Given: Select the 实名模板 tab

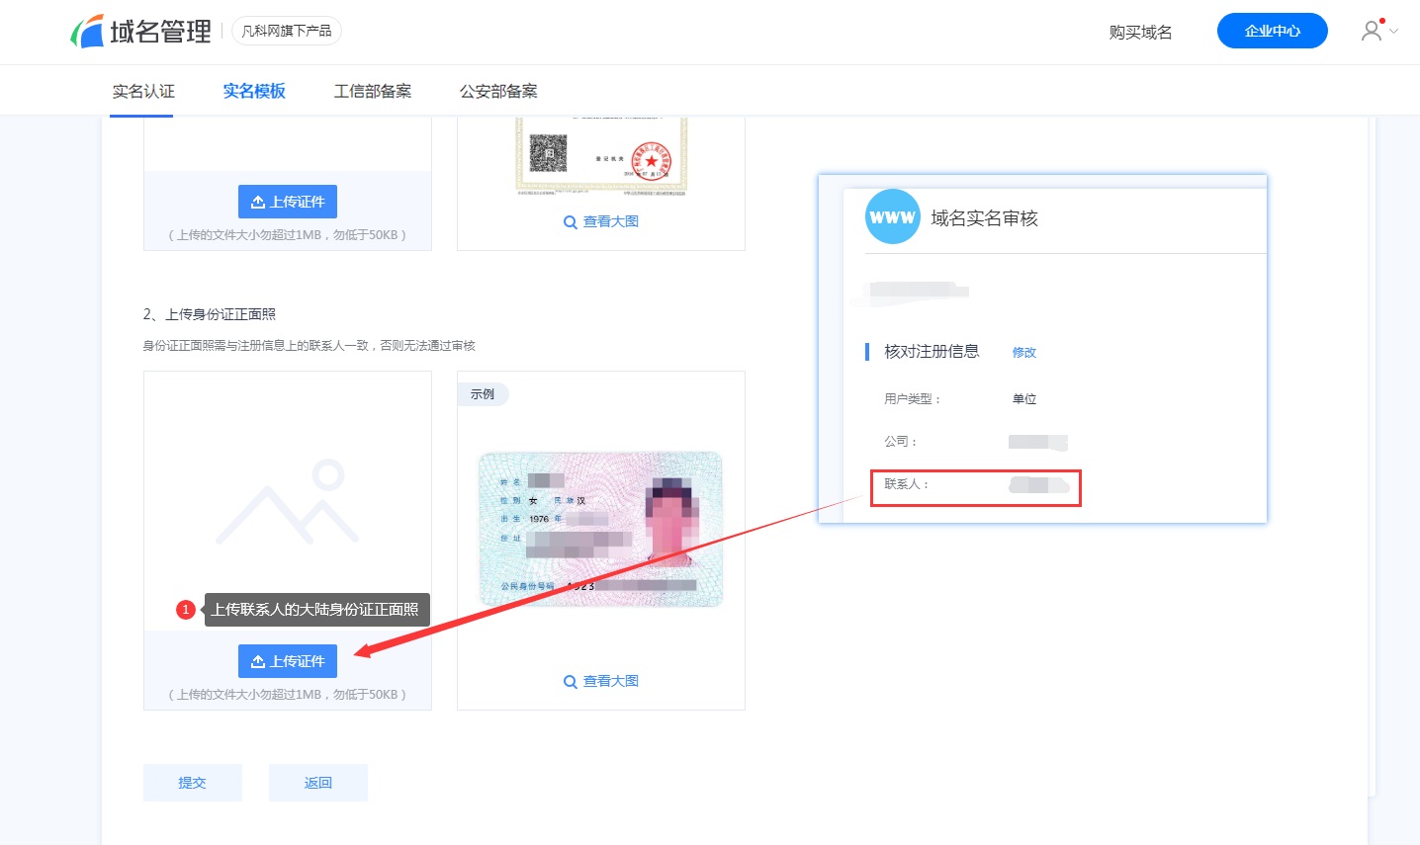Looking at the screenshot, I should tap(254, 91).
